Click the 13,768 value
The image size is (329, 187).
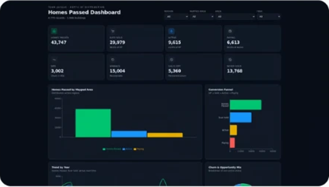pyautogui.click(x=235, y=71)
